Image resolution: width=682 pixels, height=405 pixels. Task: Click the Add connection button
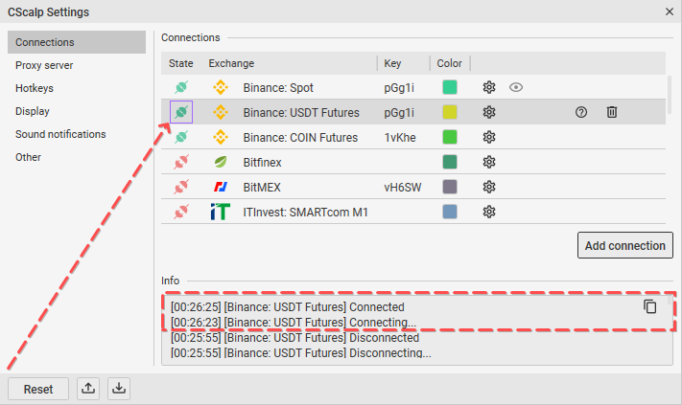tap(624, 245)
